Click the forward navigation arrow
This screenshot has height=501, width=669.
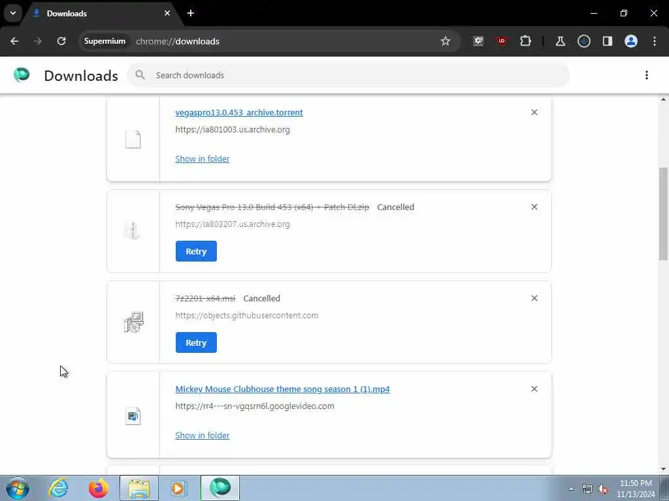pos(37,41)
